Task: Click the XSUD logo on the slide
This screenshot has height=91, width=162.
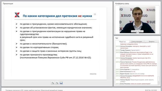Action: point(17,15)
